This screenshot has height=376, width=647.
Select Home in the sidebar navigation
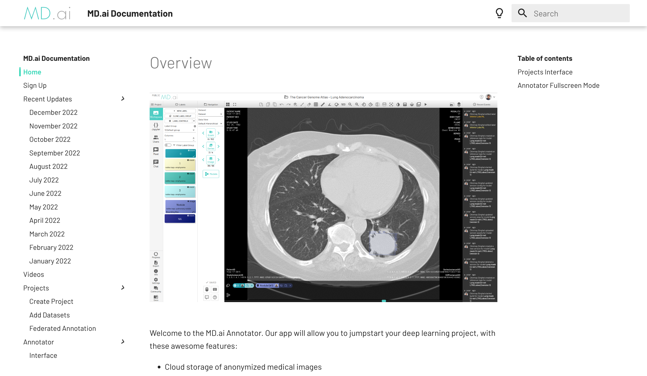32,72
